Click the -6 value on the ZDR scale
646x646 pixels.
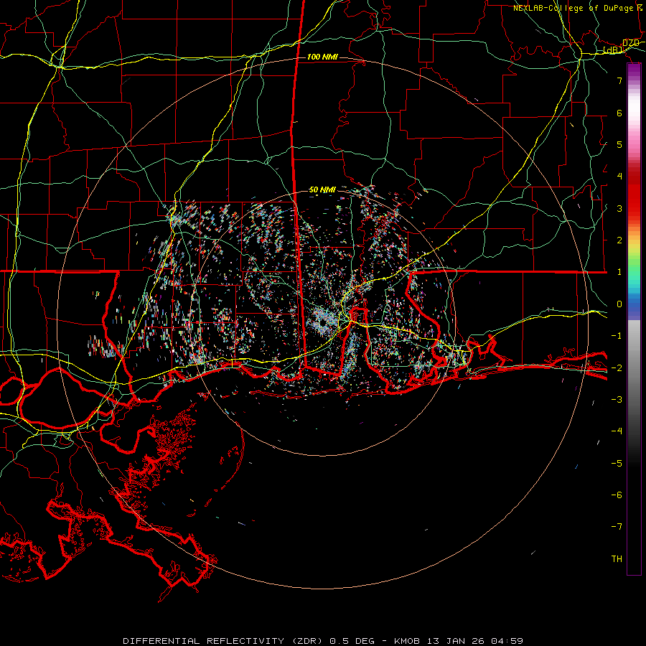pyautogui.click(x=617, y=495)
